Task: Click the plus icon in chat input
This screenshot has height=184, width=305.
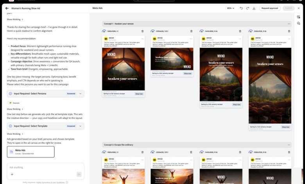Action: (12, 174)
